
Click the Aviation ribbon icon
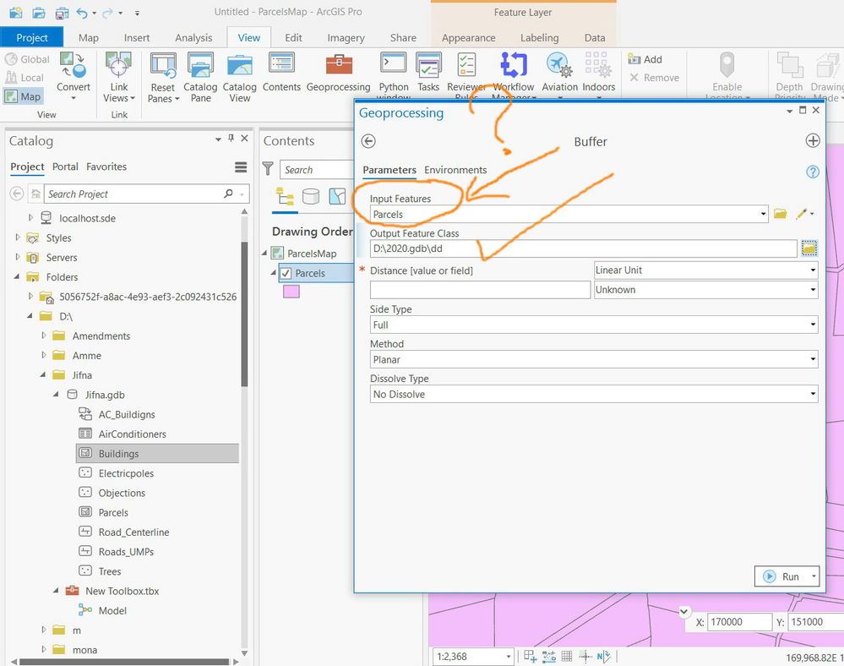(559, 64)
